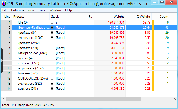Expand the csrss.exe (548) [Root] stack
Screen dimensions: 178x109
click(52, 89)
